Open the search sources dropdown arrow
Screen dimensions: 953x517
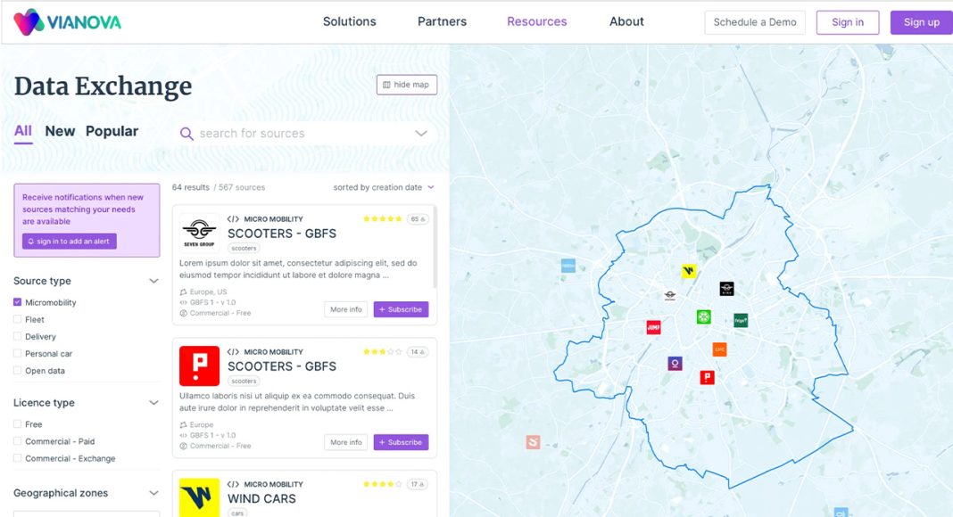(421, 134)
